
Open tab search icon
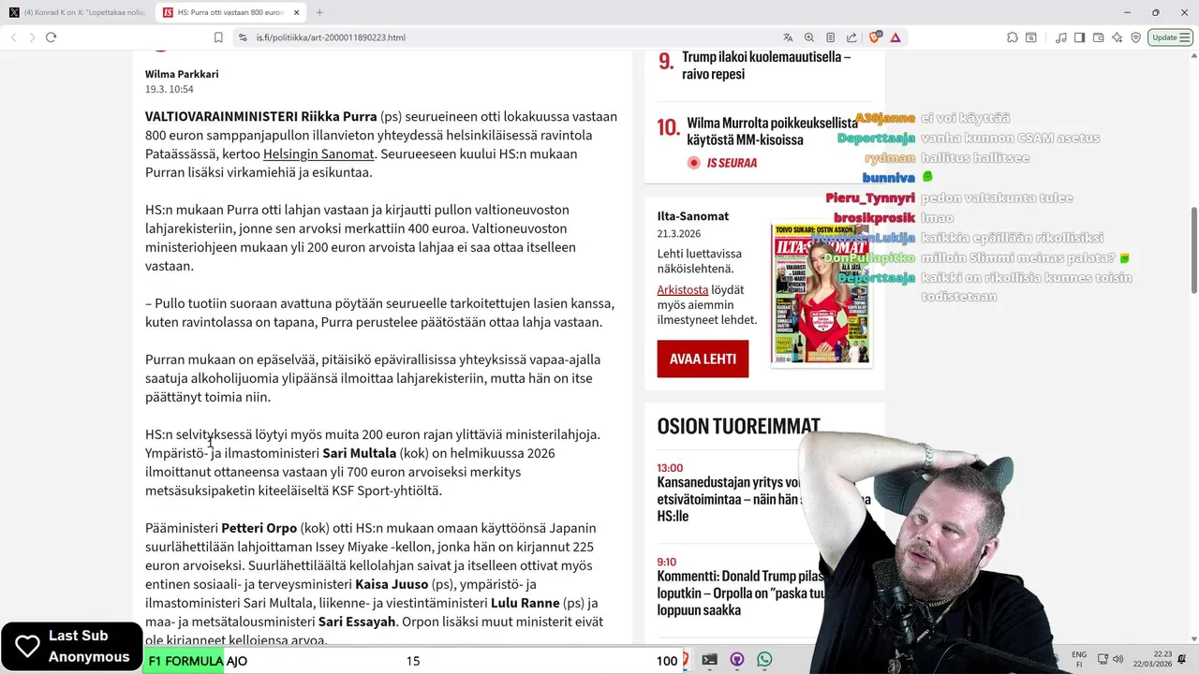coord(1031,37)
